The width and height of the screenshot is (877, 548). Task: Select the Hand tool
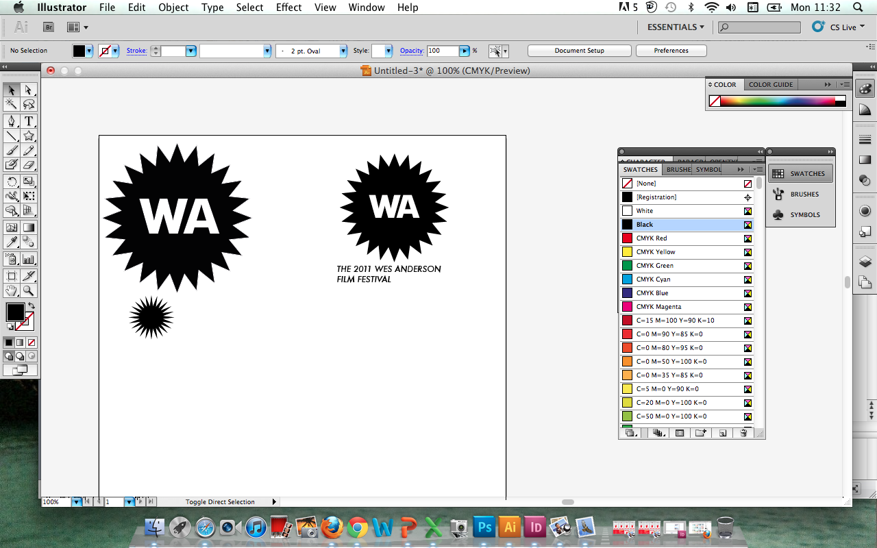coord(12,290)
